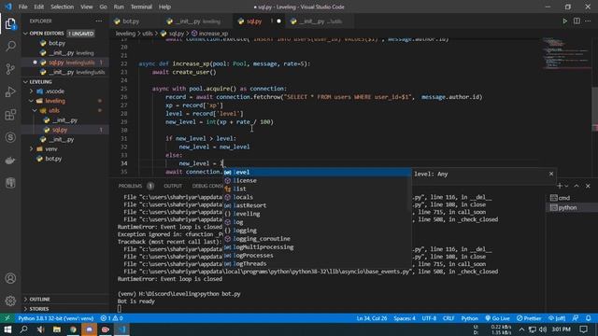The width and height of the screenshot is (598, 336).
Task: Show errors and warnings in status bar
Action: pyautogui.click(x=112, y=318)
